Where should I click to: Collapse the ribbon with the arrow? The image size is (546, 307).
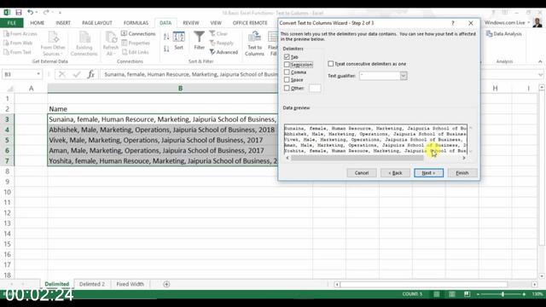[x=540, y=61]
